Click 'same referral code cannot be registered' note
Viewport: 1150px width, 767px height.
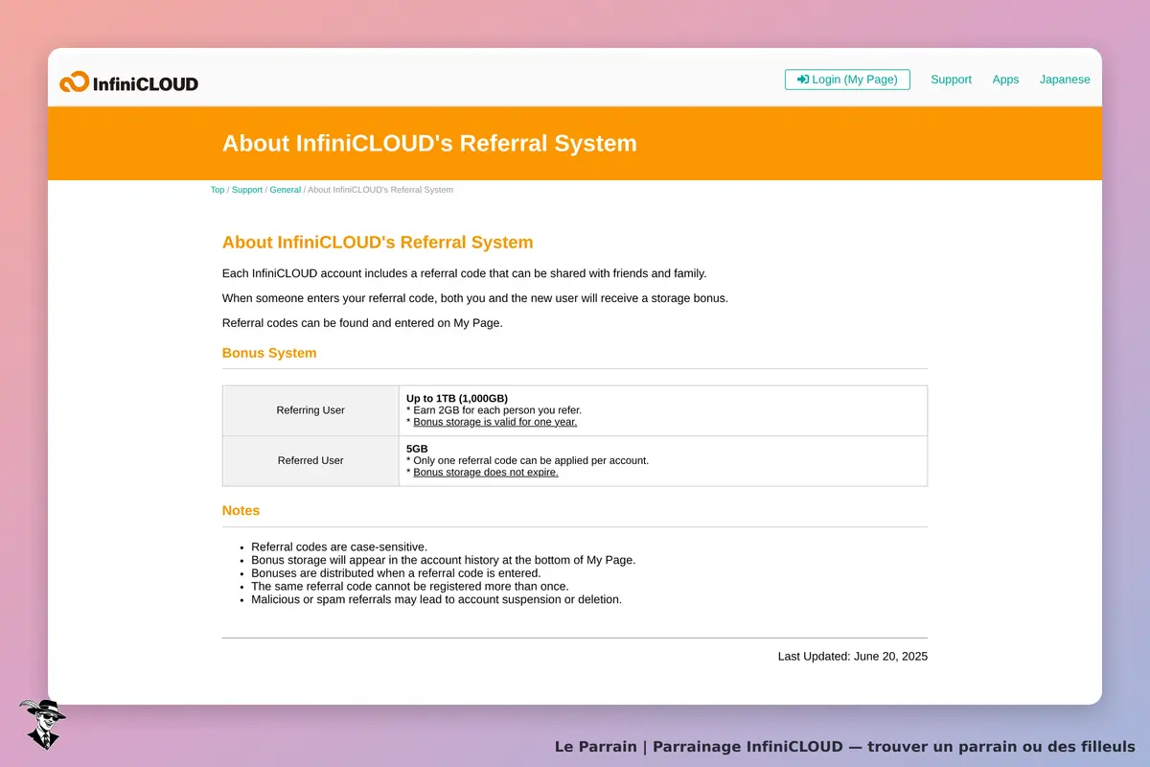(x=410, y=586)
